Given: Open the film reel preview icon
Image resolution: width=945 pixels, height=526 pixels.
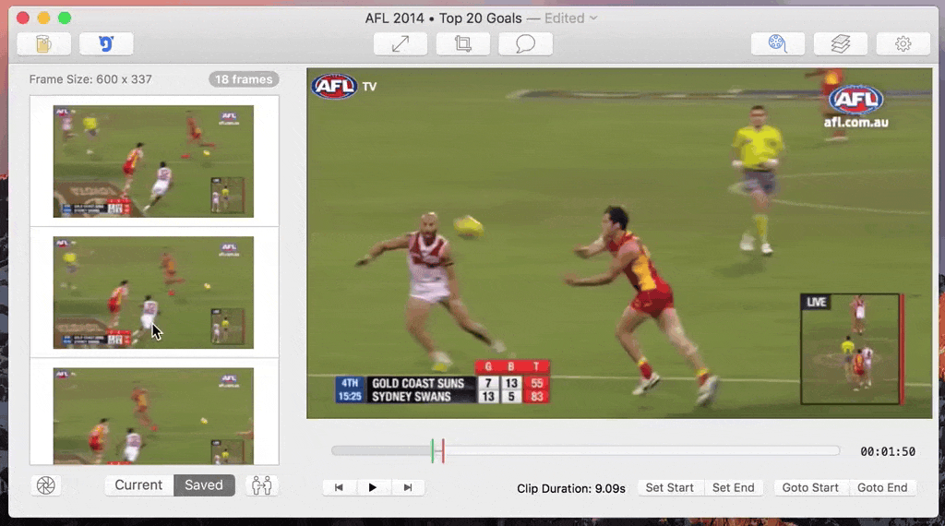Looking at the screenshot, I should (778, 43).
